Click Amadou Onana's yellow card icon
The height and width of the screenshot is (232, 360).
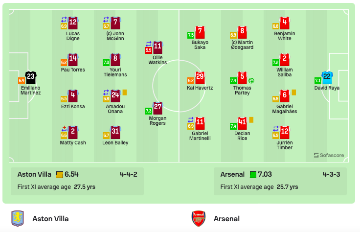coord(125,93)
